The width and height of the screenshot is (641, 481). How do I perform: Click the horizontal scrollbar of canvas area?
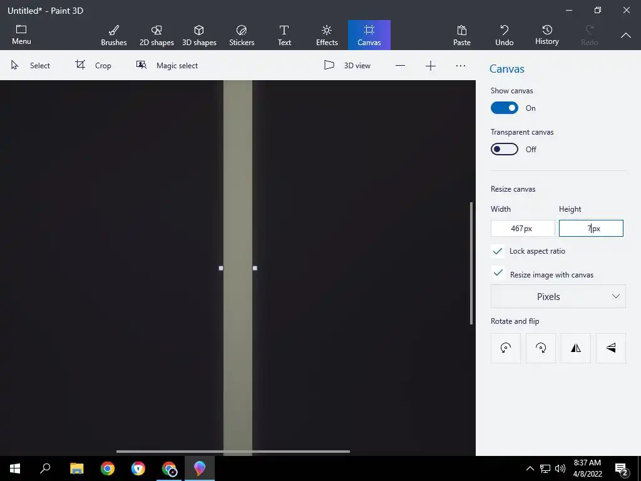coord(233,452)
